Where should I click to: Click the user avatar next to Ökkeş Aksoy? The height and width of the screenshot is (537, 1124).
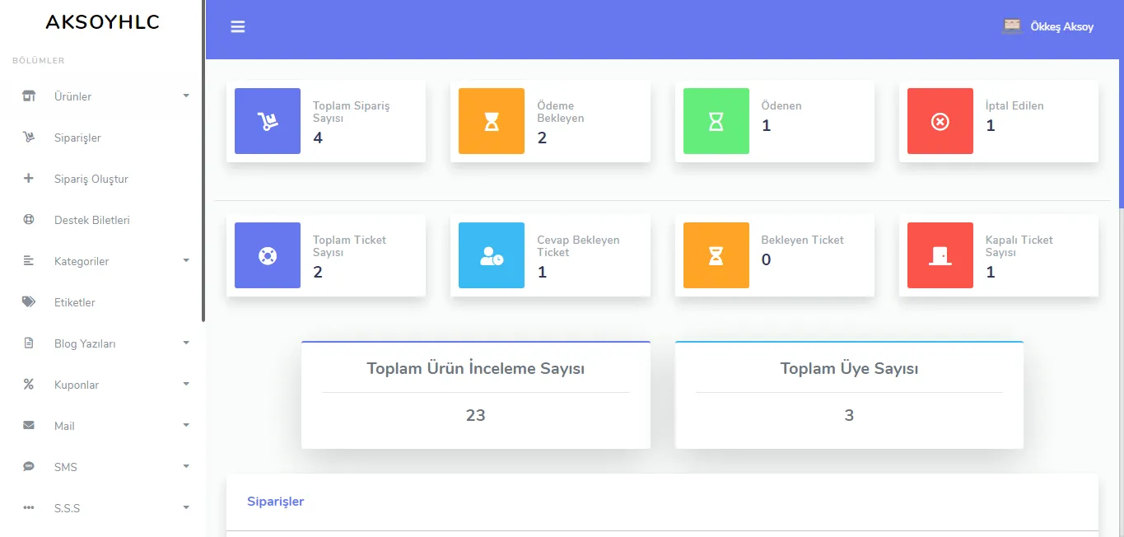click(1012, 26)
